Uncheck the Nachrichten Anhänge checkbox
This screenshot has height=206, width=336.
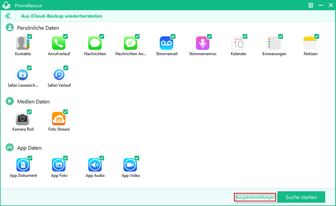pyautogui.click(x=137, y=36)
